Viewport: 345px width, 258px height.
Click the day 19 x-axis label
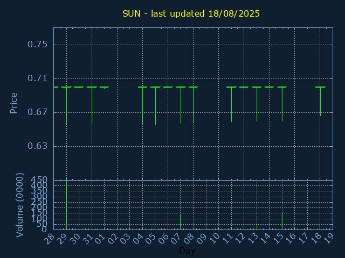point(328,239)
